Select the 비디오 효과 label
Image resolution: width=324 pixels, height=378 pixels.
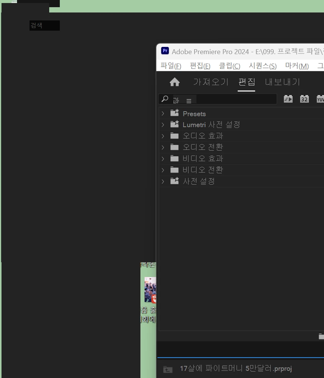[203, 159]
